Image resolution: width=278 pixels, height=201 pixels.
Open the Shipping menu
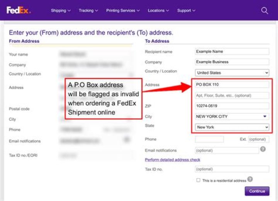tap(61, 11)
